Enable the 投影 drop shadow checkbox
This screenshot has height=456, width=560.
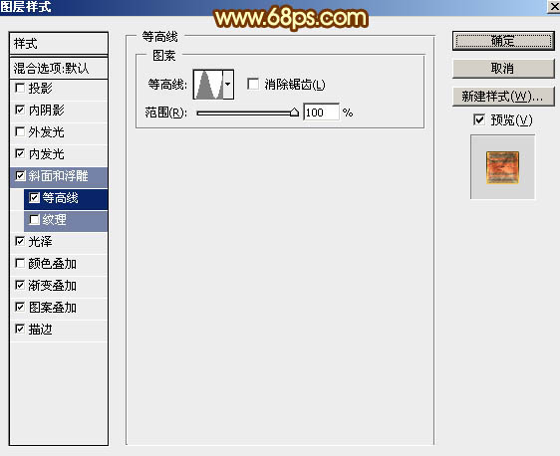[x=20, y=88]
